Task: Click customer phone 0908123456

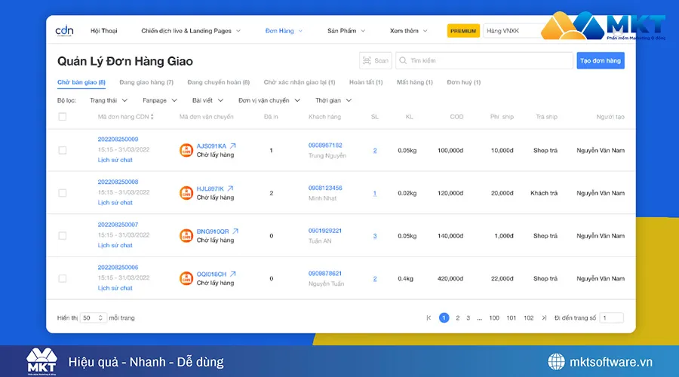Action: coord(325,188)
